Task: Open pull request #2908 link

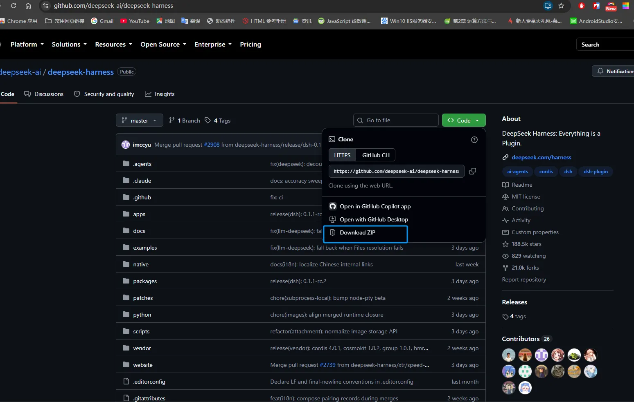Action: pyautogui.click(x=212, y=145)
